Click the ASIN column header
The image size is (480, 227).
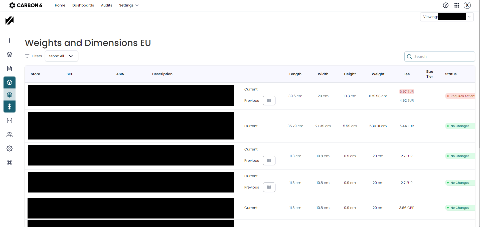(120, 74)
